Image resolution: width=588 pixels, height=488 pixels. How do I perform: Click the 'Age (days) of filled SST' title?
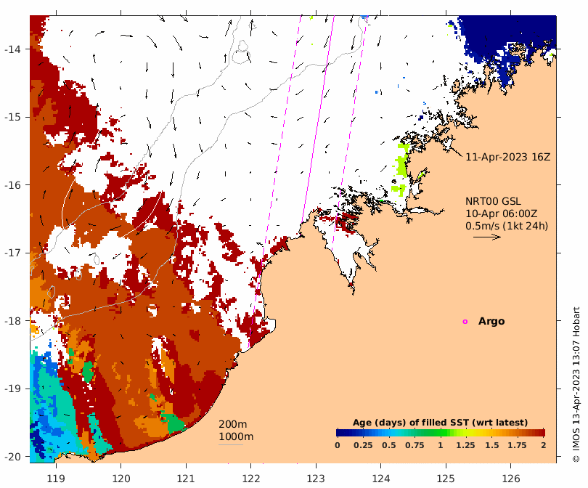pos(440,423)
